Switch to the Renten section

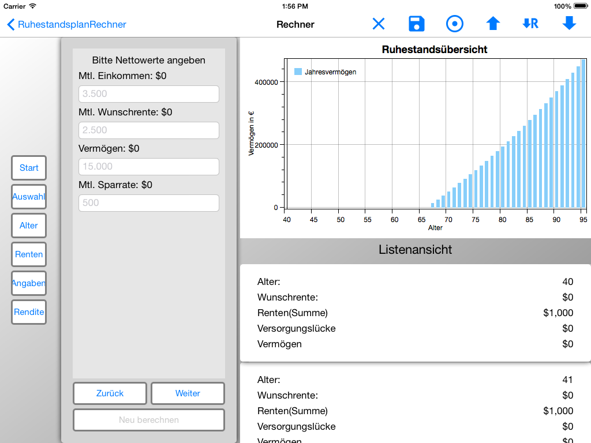29,254
